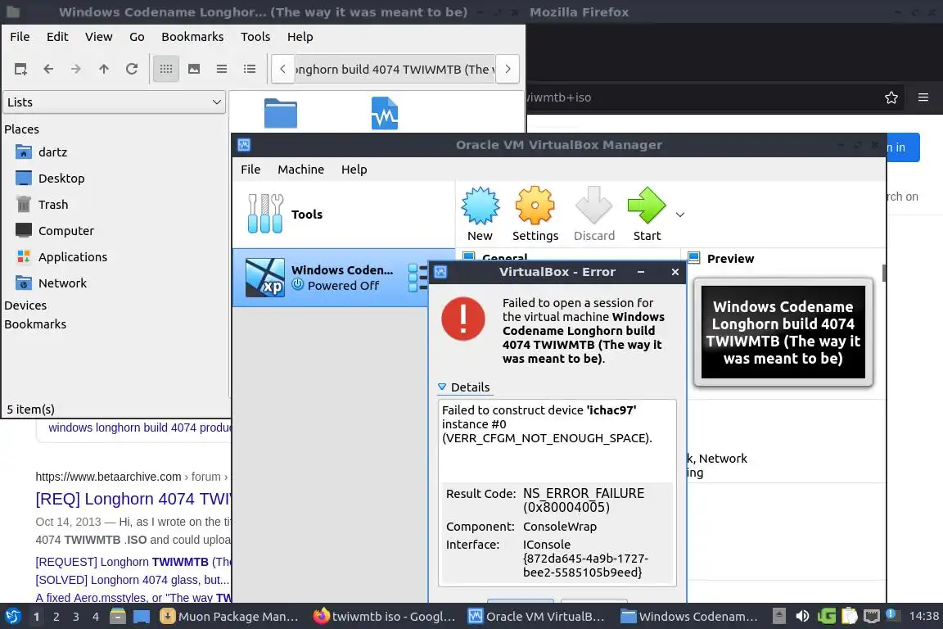Open the file manager File menu
The height and width of the screenshot is (629, 943).
tap(20, 37)
